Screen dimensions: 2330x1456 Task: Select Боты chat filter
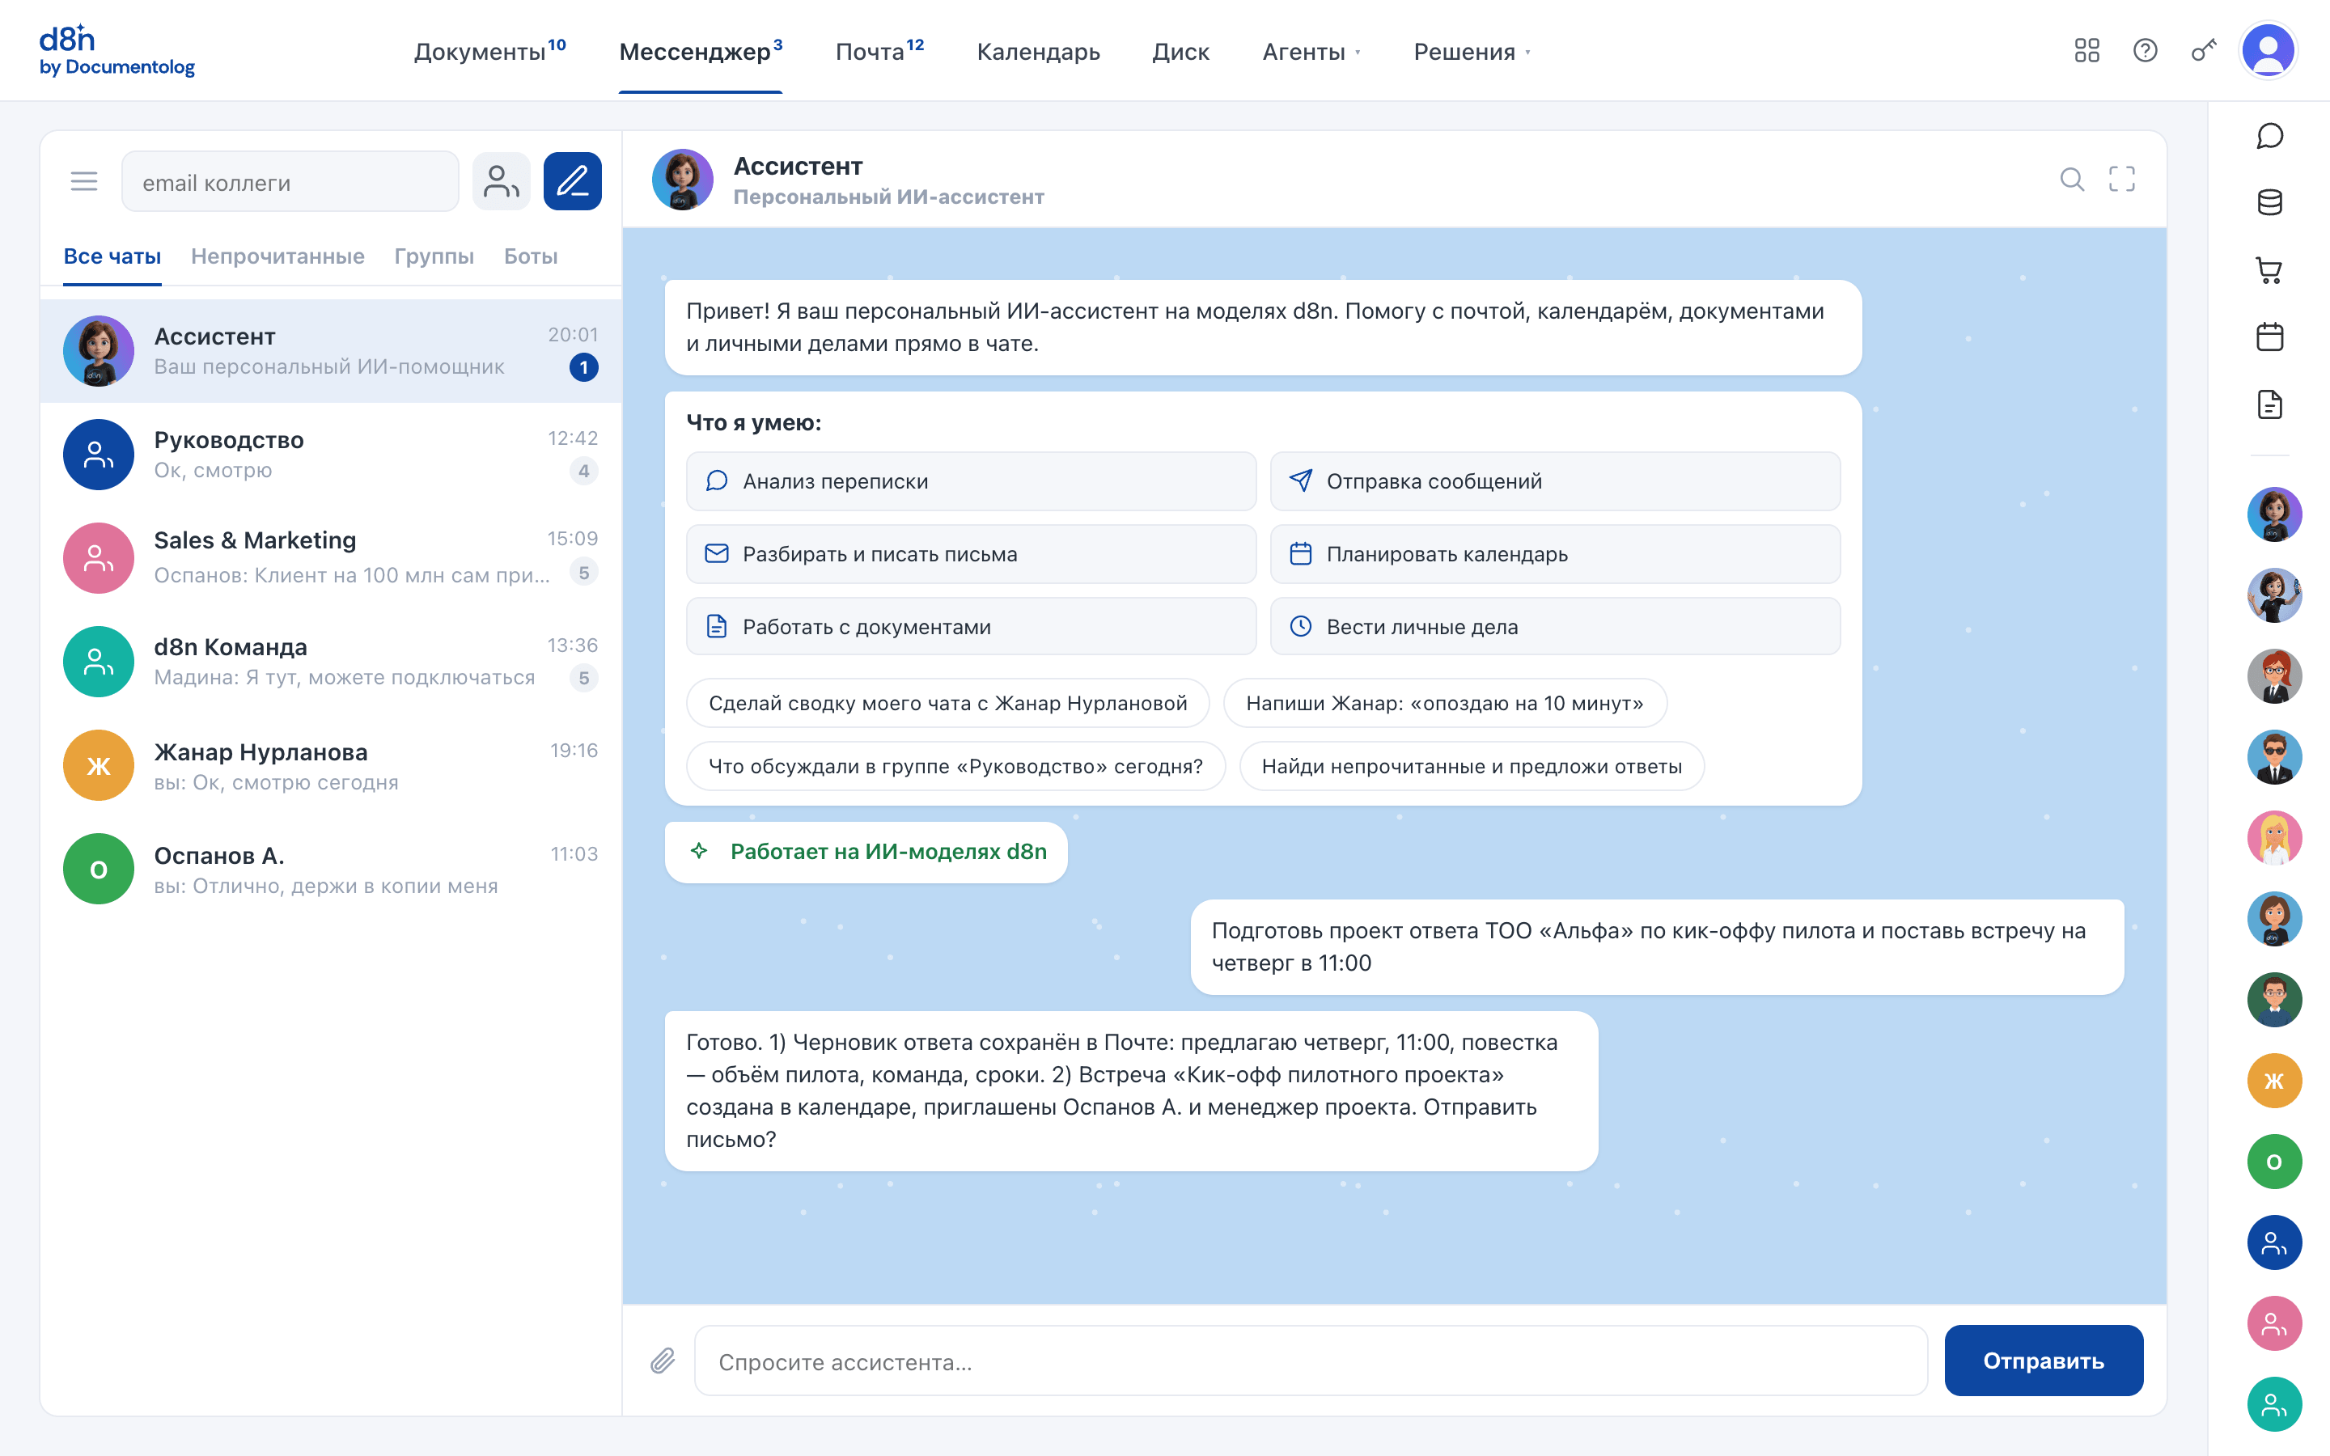click(531, 256)
